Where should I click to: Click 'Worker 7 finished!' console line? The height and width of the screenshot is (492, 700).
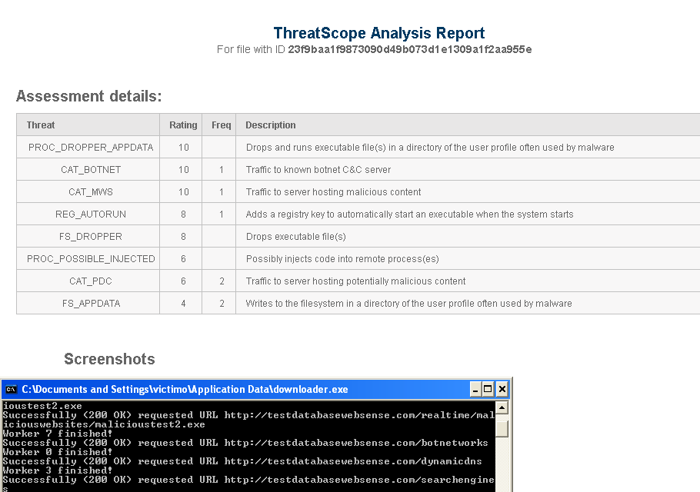pos(58,434)
